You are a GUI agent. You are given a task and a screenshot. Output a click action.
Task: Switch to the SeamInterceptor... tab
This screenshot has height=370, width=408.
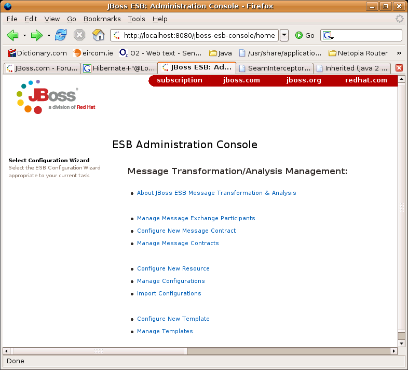tap(275, 68)
